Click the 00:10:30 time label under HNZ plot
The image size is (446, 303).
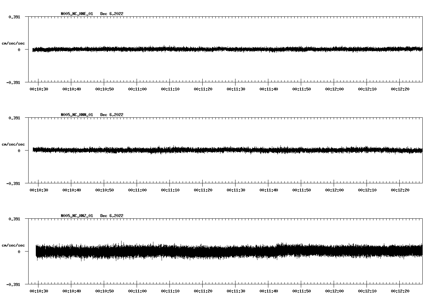(39, 291)
